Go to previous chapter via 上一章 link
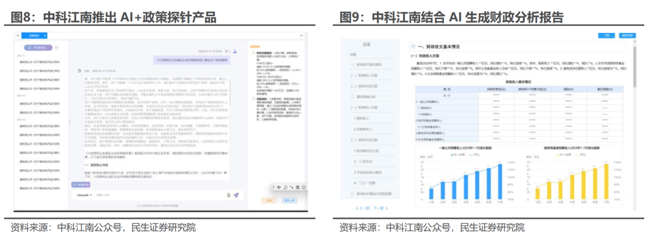The height and width of the screenshot is (242, 649). (362, 208)
